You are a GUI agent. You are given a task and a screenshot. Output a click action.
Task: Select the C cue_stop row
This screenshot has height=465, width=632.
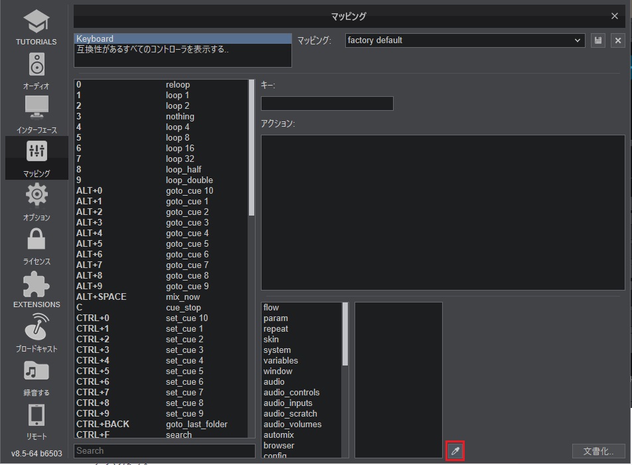pos(161,308)
